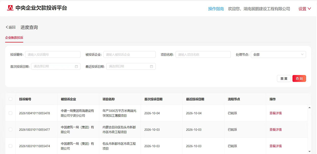Click the scroll-down arrow of the table scrollbar
317x154 pixels.
[x=309, y=151]
